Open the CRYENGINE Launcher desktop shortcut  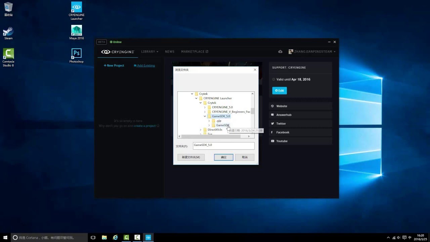click(x=77, y=11)
